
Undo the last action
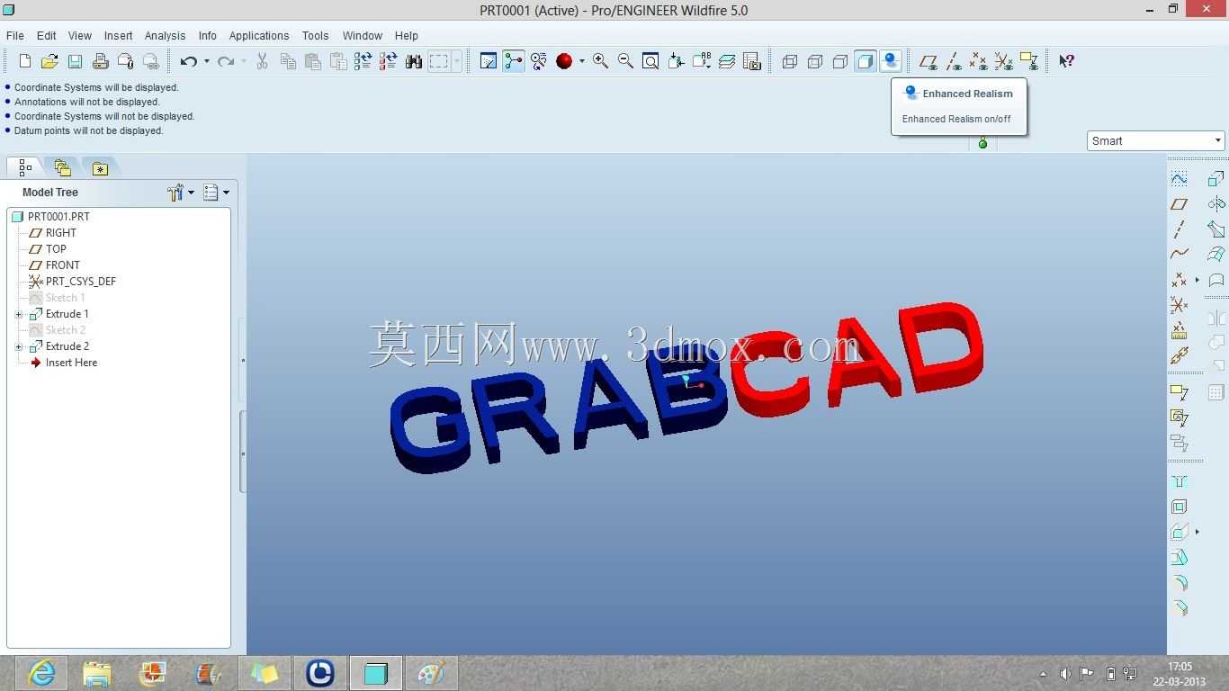188,61
